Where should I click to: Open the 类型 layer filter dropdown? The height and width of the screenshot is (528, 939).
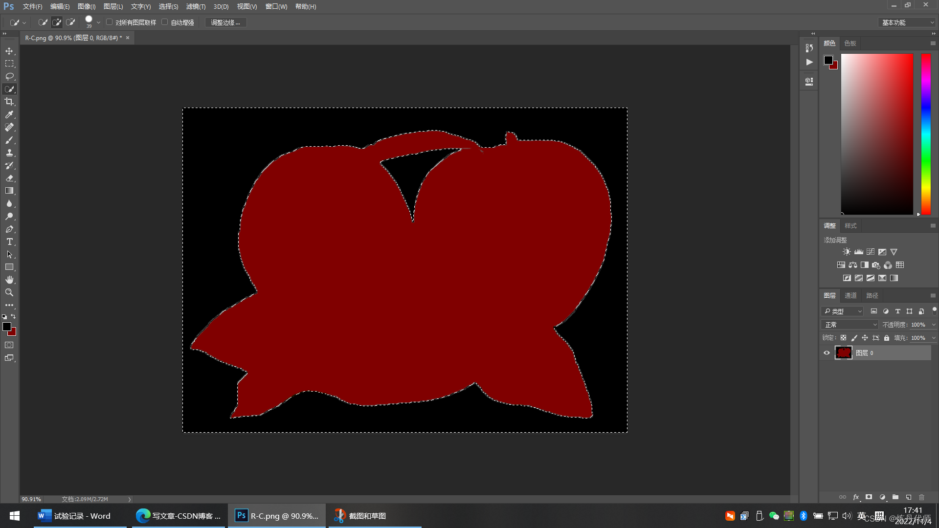click(843, 311)
